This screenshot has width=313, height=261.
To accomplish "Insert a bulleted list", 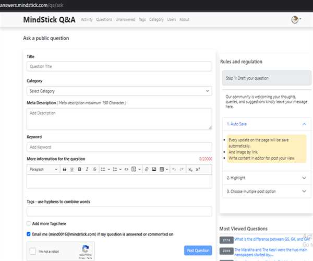I will pos(103,169).
